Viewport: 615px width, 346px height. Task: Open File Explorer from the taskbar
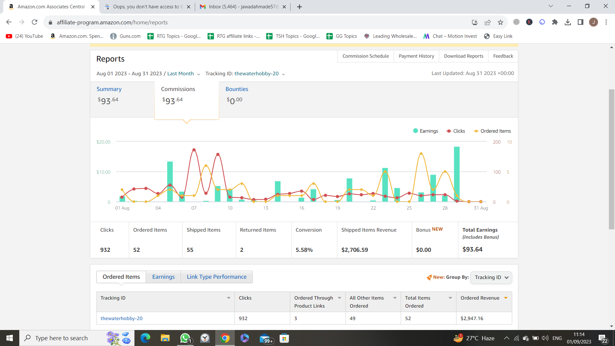[165, 338]
